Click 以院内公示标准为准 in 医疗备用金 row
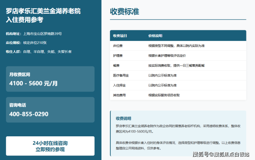Image resolution: width=255 pixels, height=160 pixels. tap(162, 76)
